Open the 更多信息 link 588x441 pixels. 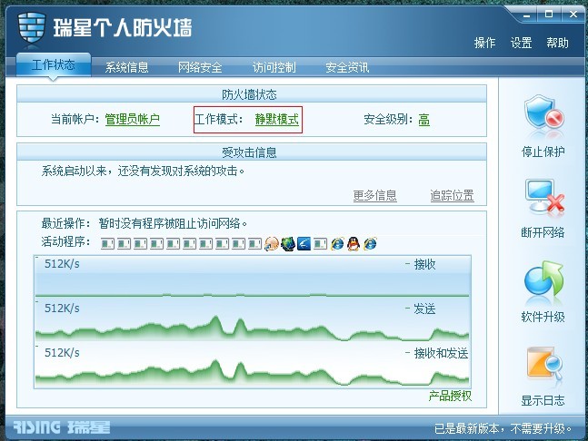tap(375, 195)
